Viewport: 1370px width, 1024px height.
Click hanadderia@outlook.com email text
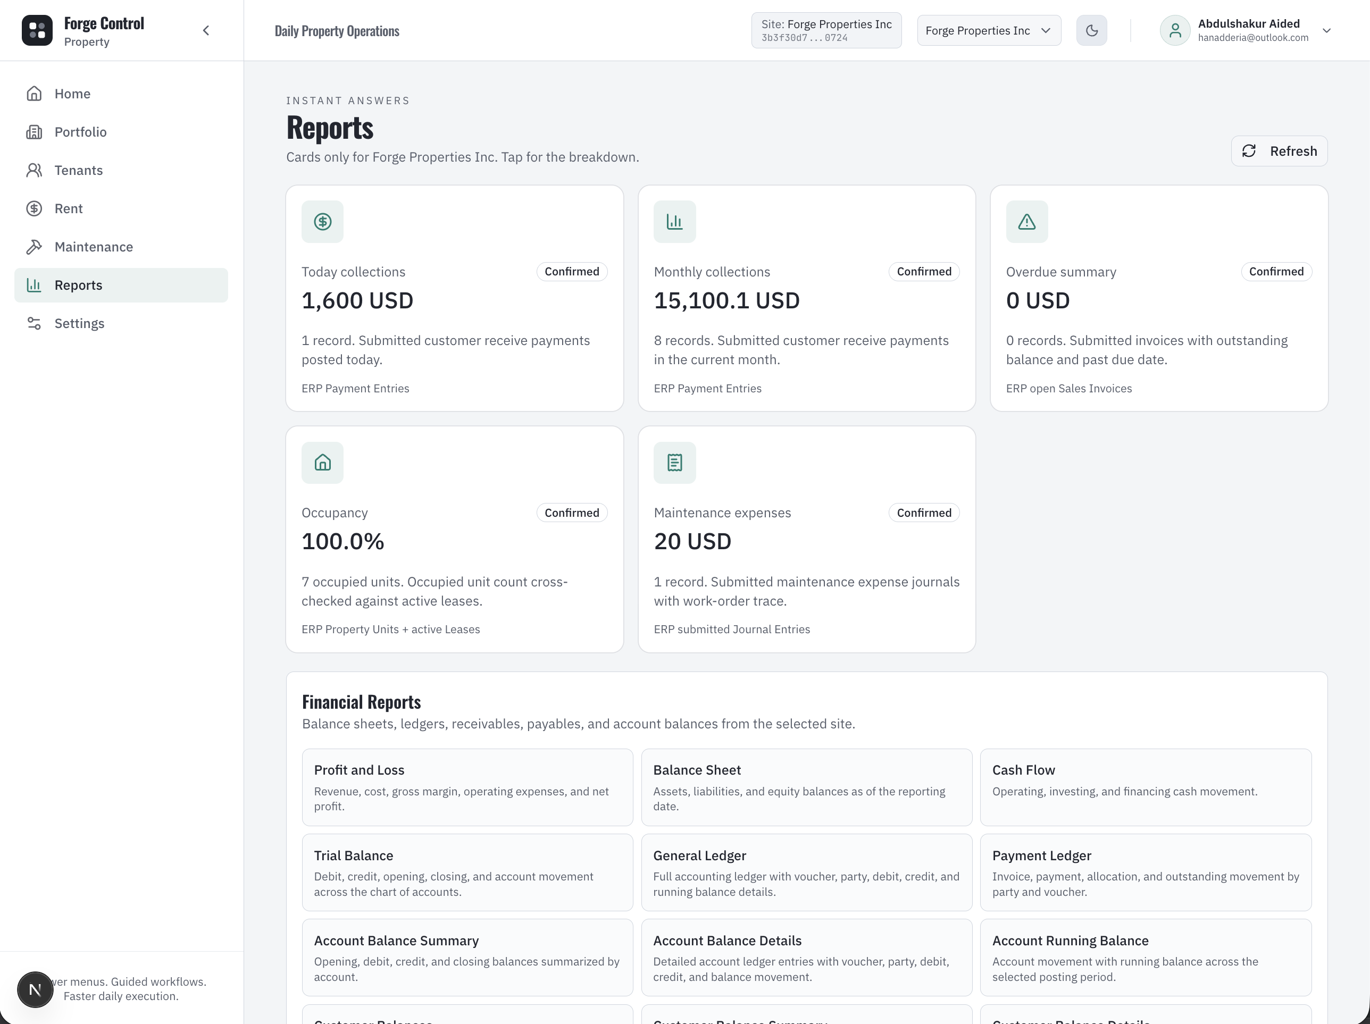tap(1253, 38)
